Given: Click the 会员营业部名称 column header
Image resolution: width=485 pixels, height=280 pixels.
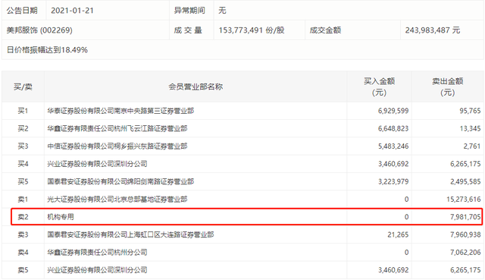Looking at the screenshot, I should pos(196,87).
